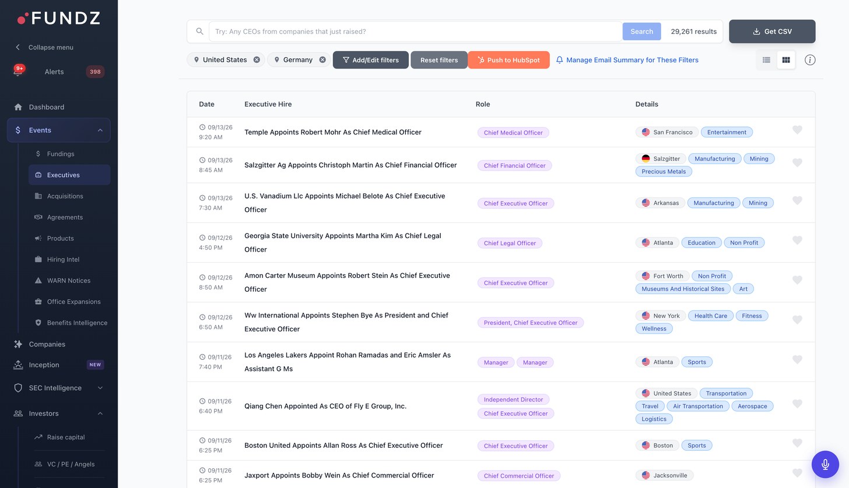Open the Dashboard page
Screen dimensions: 849x488
click(47, 107)
